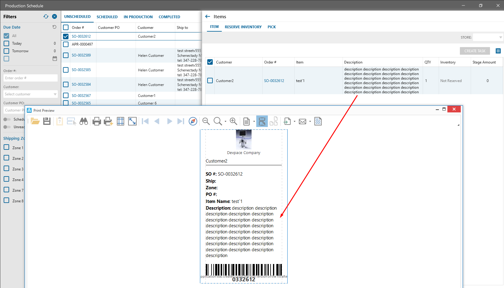Image resolution: width=504 pixels, height=288 pixels.
Task: Refresh the Filters panel
Action: 46,16
